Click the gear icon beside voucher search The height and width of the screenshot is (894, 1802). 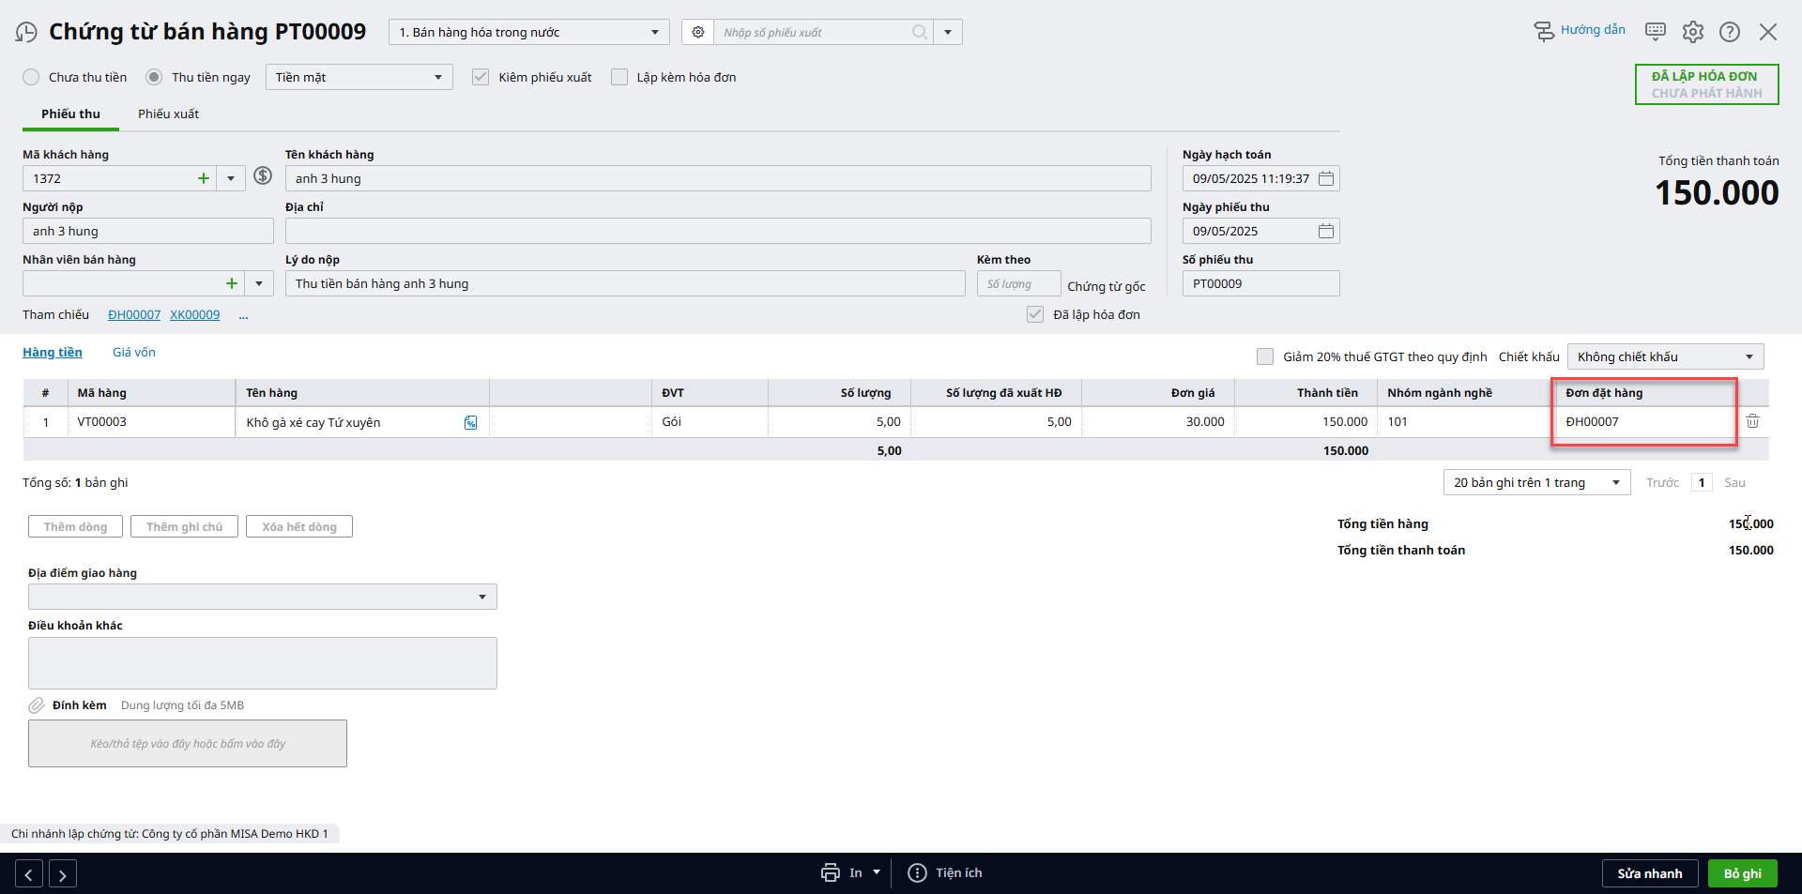coord(697,32)
